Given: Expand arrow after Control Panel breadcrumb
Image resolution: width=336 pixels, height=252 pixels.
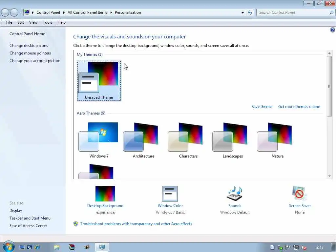Looking at the screenshot, I should (64, 13).
